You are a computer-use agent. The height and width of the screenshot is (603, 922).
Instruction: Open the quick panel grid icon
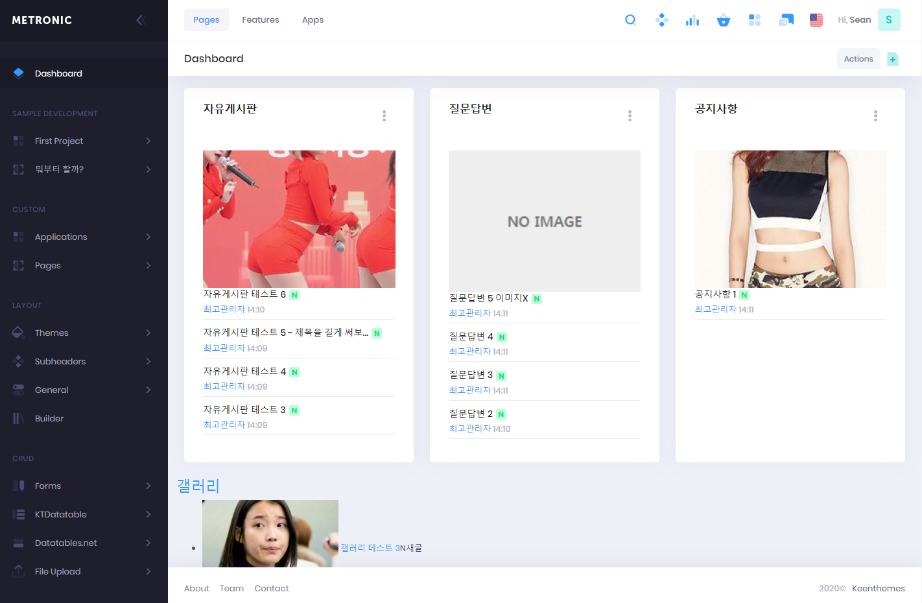pyautogui.click(x=755, y=20)
